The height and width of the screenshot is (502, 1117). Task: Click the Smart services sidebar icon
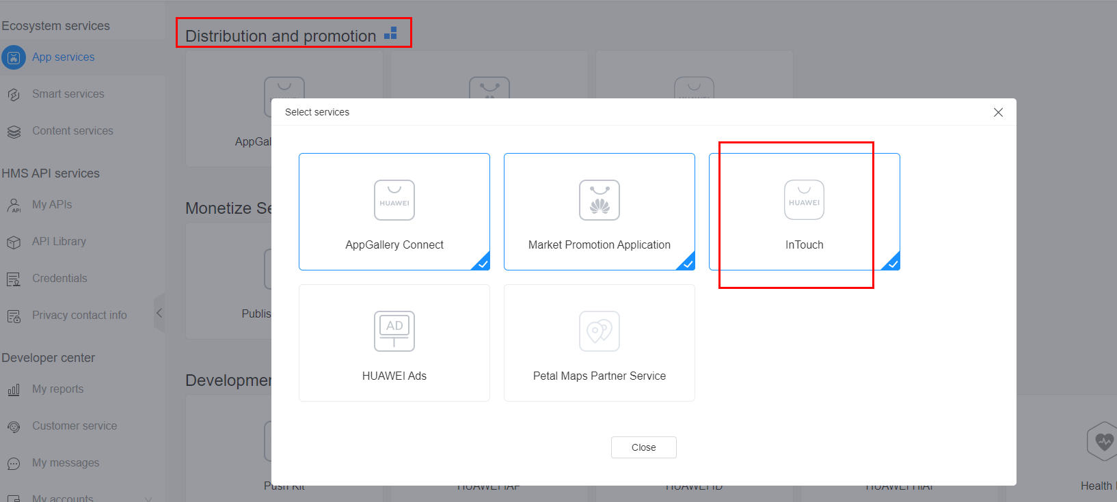14,94
